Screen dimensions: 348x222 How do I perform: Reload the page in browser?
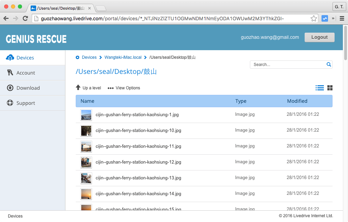25,19
